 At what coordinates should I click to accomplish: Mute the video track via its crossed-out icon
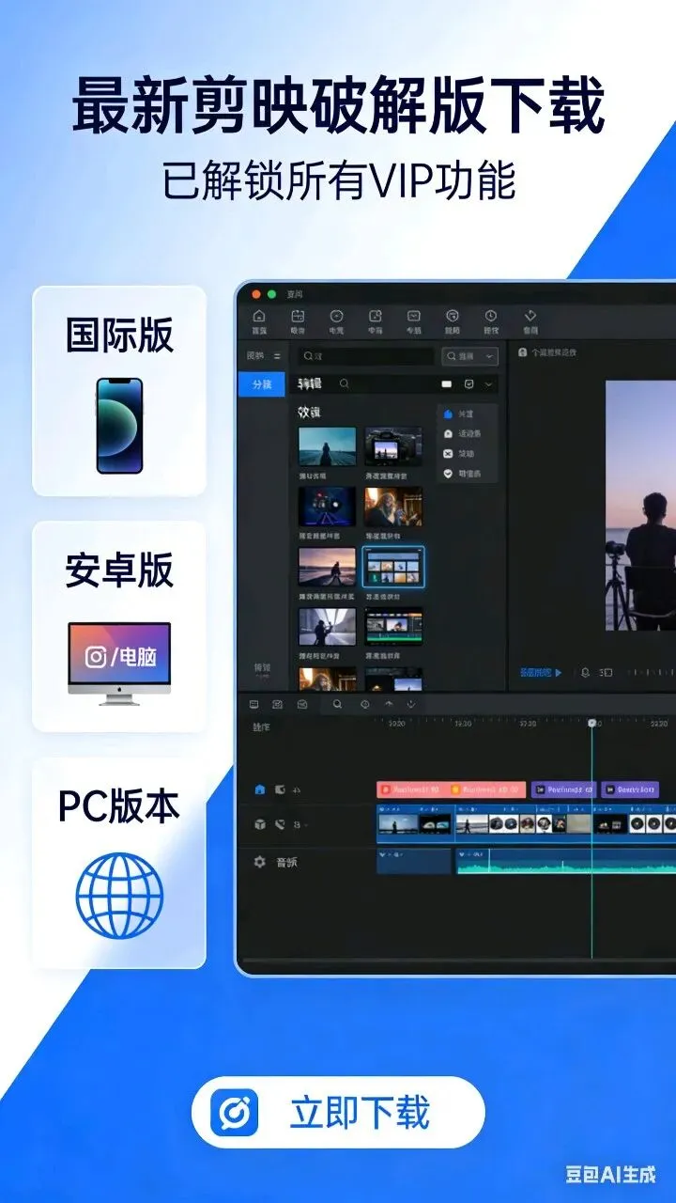pos(280,824)
